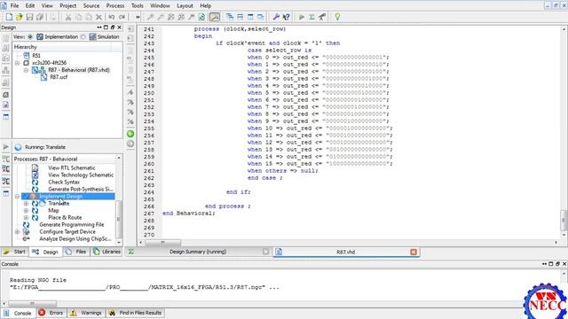
Task: Switch to the Start panel tab
Action: point(14,252)
